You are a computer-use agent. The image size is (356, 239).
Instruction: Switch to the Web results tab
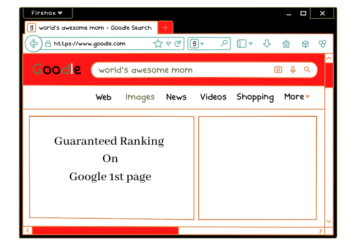pyautogui.click(x=104, y=97)
